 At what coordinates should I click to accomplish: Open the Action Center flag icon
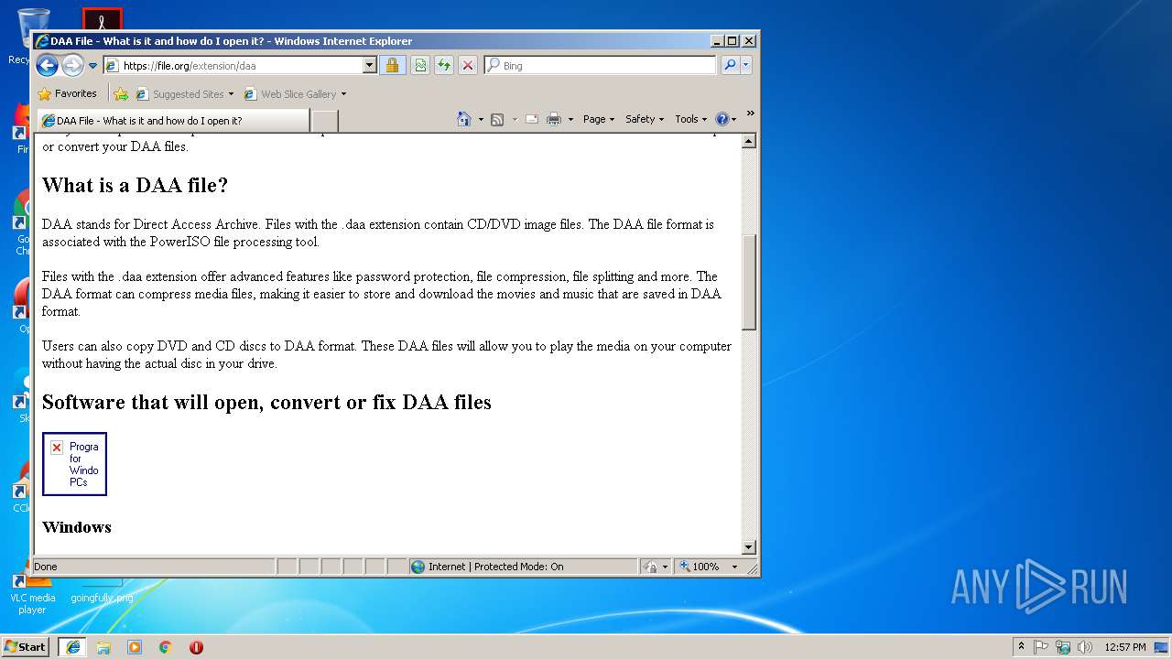click(x=1041, y=647)
